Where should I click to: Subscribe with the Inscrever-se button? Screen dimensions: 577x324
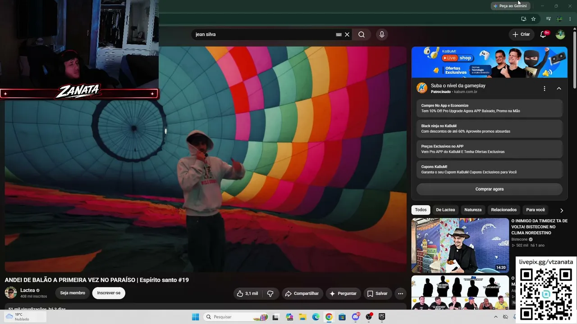pyautogui.click(x=109, y=293)
